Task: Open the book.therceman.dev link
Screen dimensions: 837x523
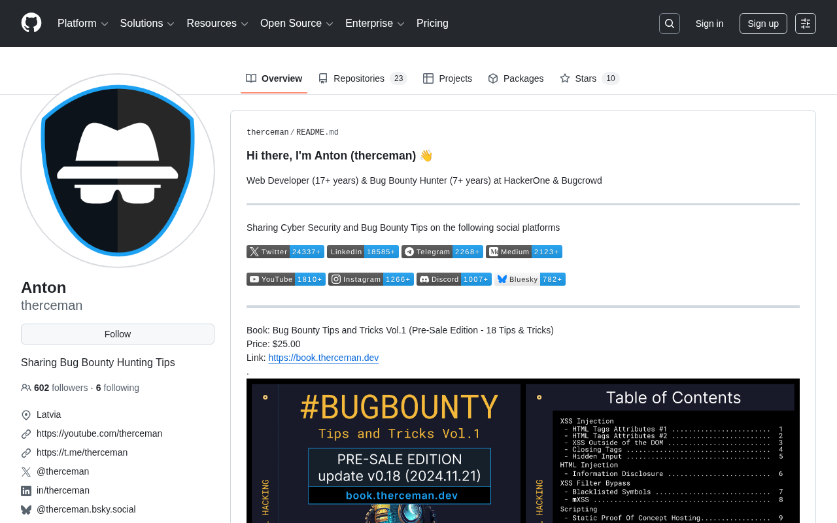Action: pos(324,358)
